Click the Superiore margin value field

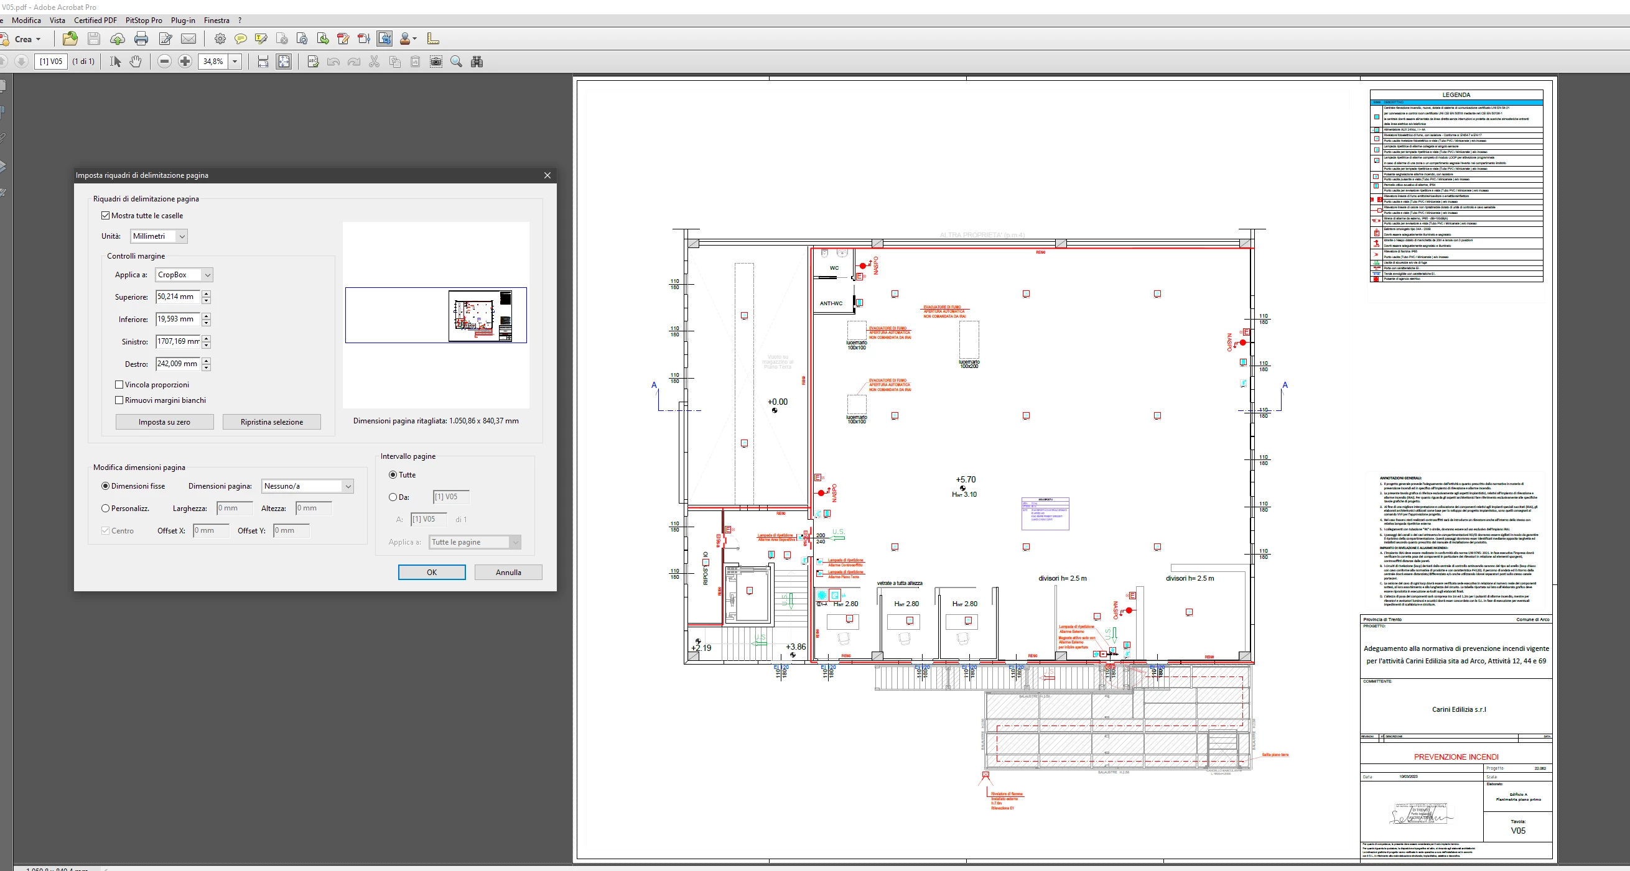(177, 297)
